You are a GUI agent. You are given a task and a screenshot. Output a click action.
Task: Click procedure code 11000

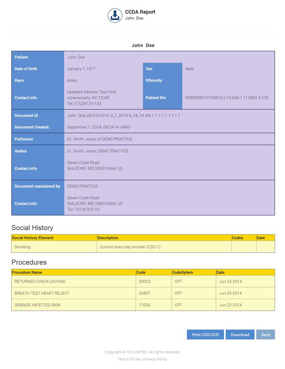point(144,305)
